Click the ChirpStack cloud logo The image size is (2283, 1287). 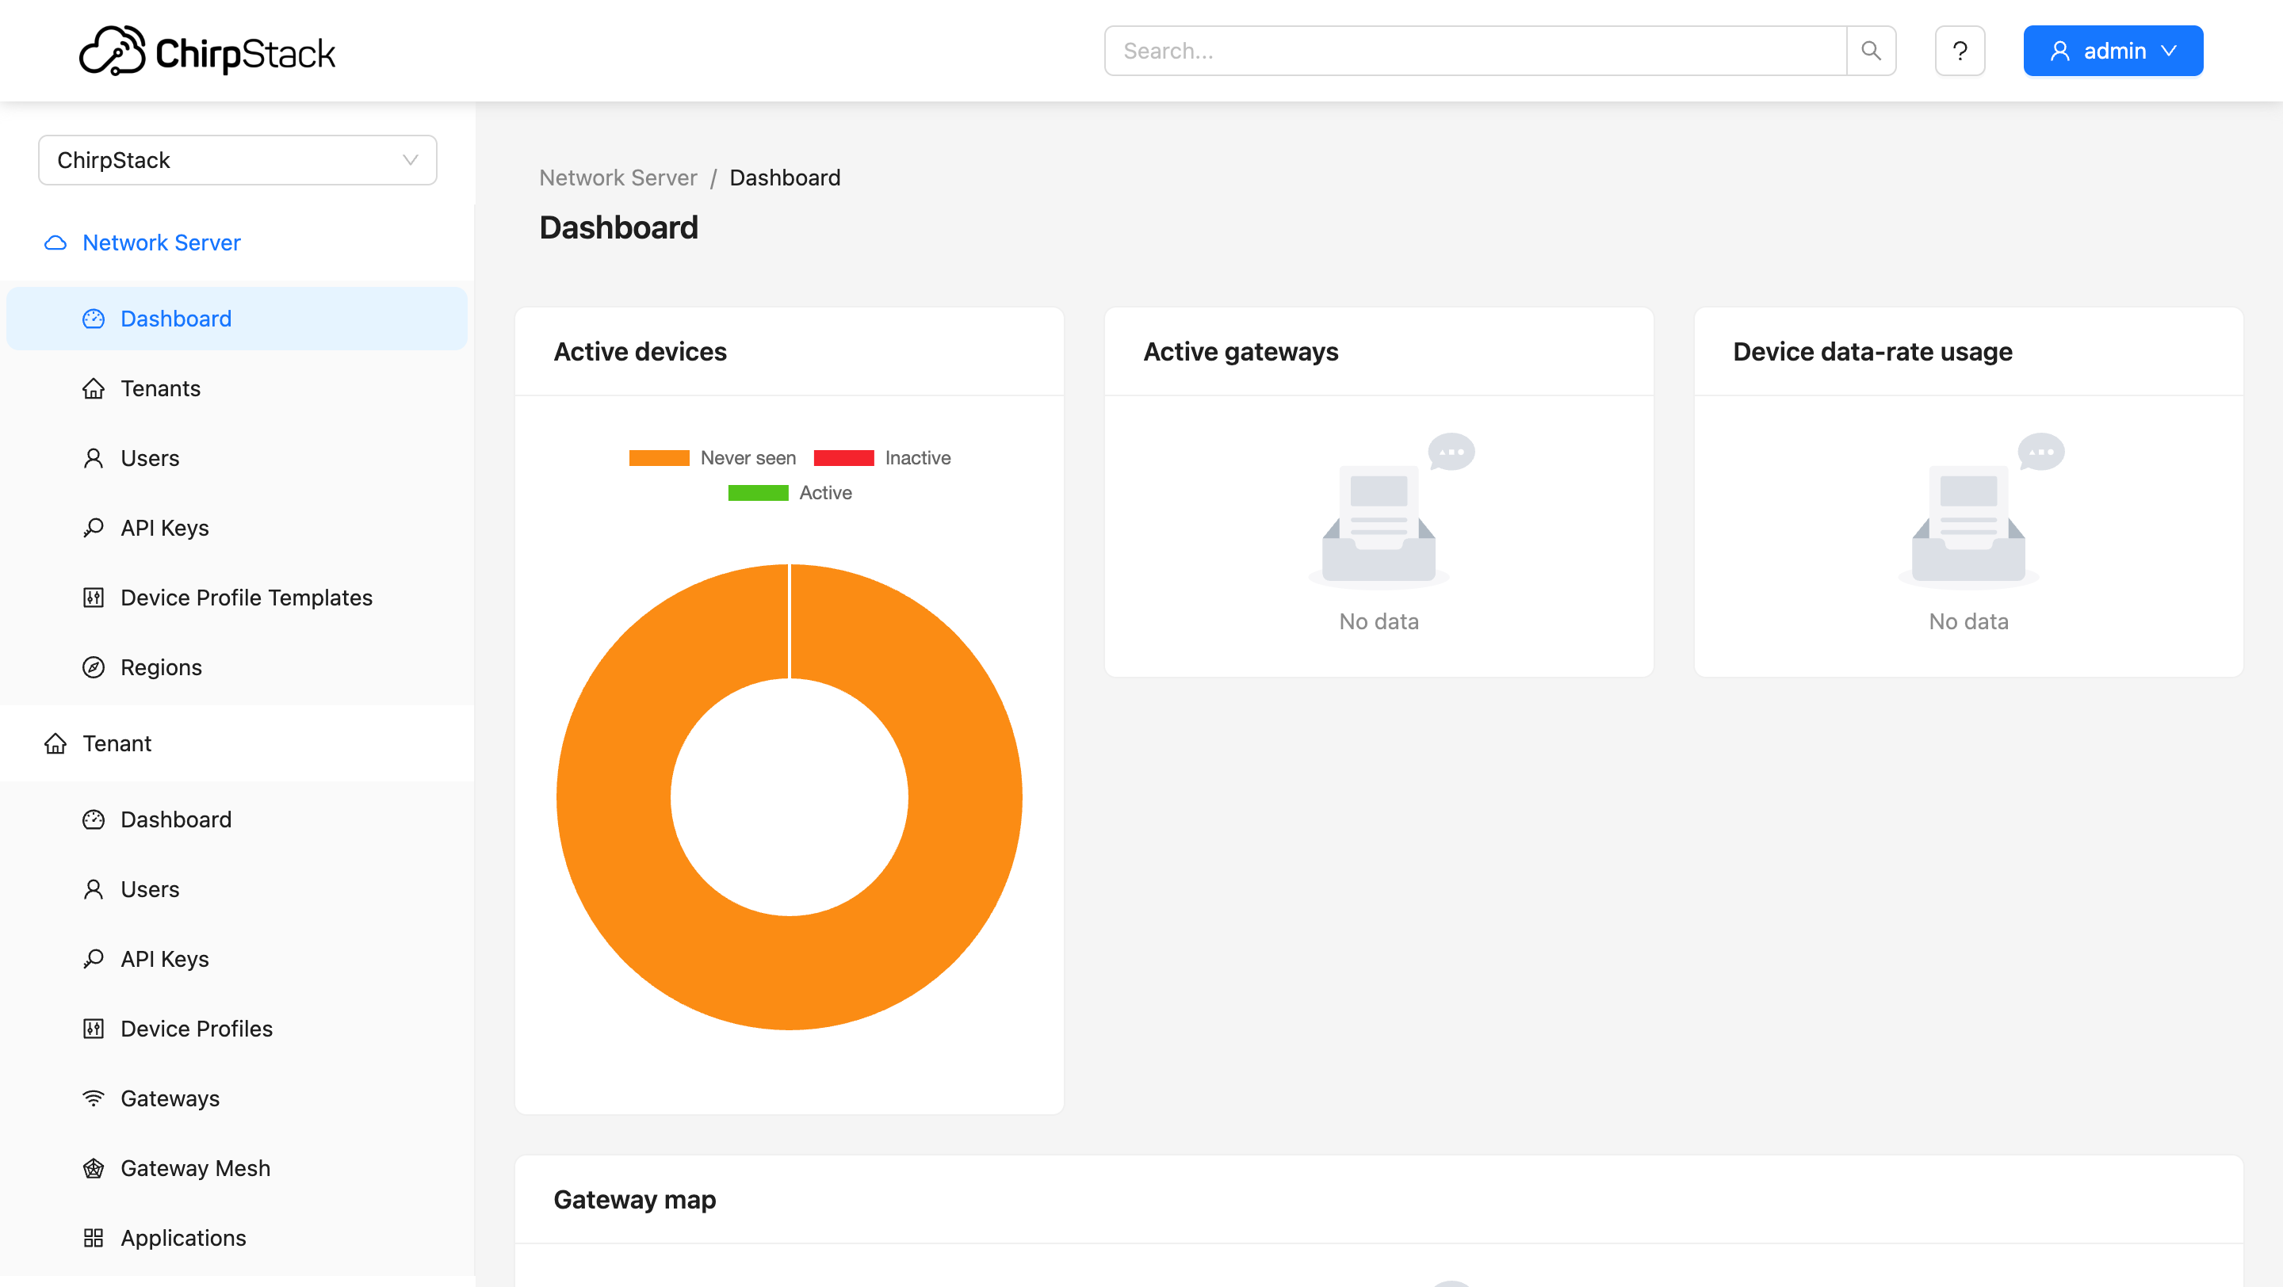(112, 51)
